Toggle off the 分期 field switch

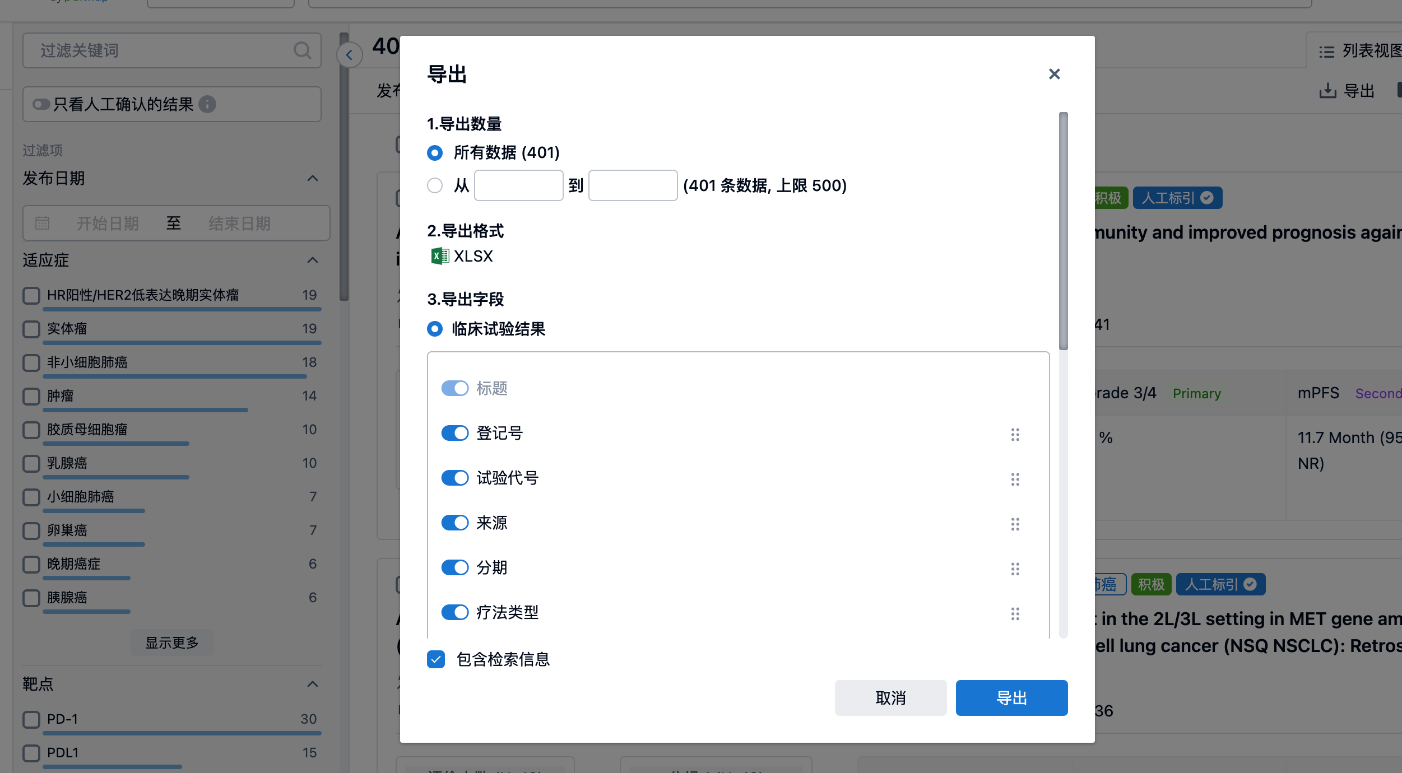454,567
